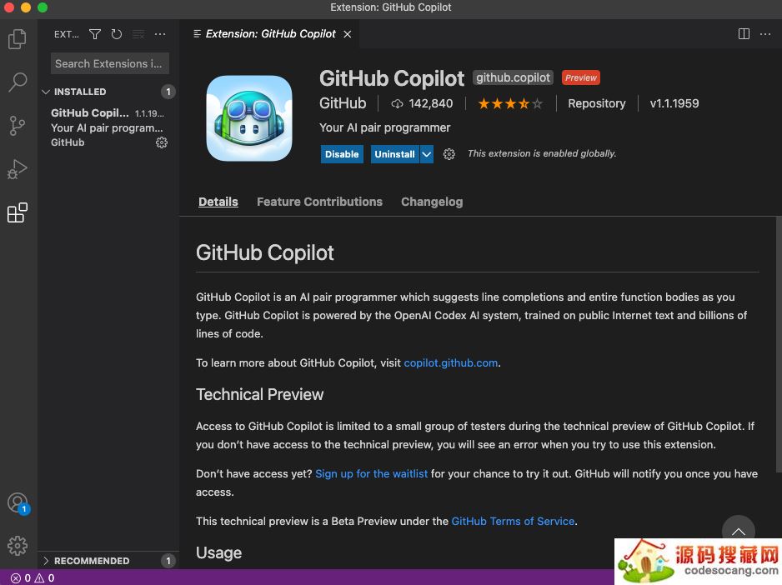Open the Changelog tab
The width and height of the screenshot is (782, 585).
(x=432, y=202)
